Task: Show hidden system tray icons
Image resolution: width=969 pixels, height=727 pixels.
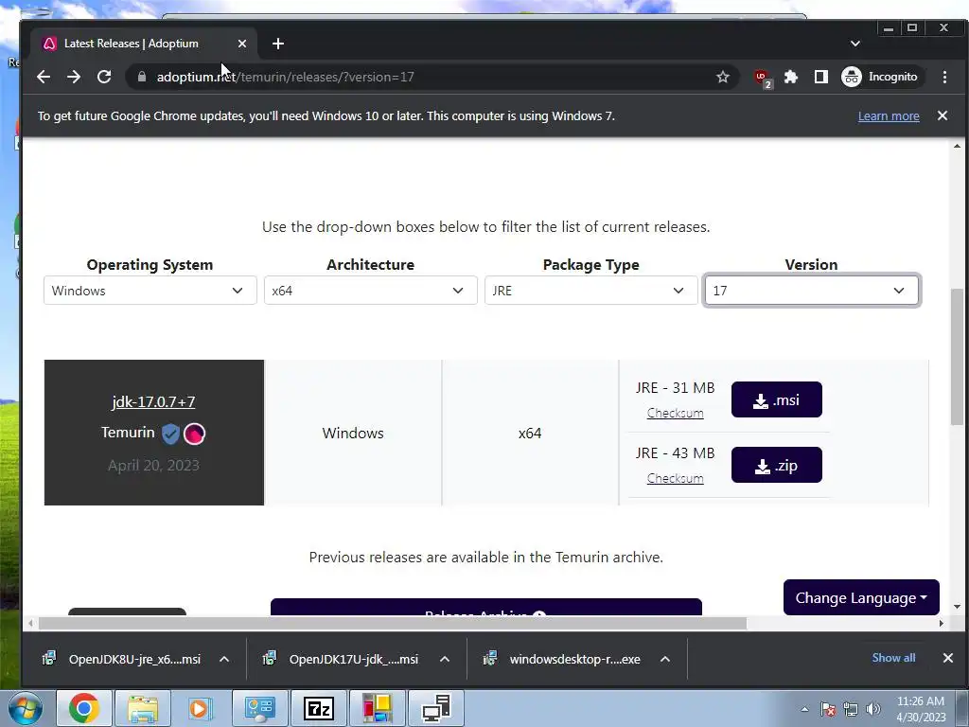Action: click(x=804, y=709)
